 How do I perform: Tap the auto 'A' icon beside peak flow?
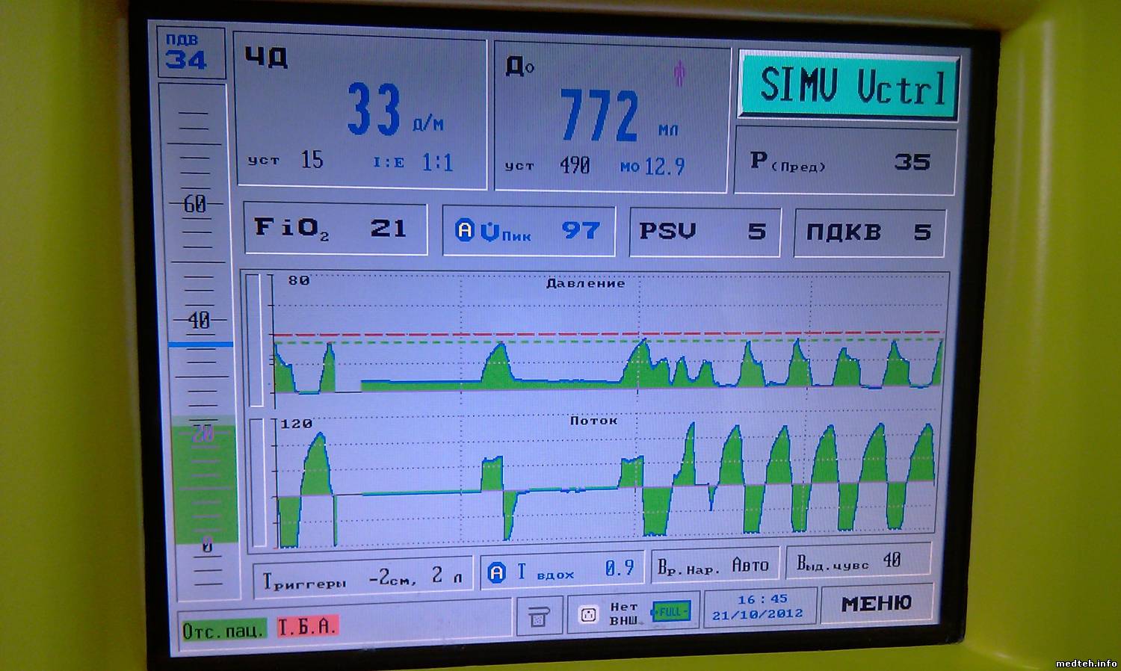click(466, 230)
